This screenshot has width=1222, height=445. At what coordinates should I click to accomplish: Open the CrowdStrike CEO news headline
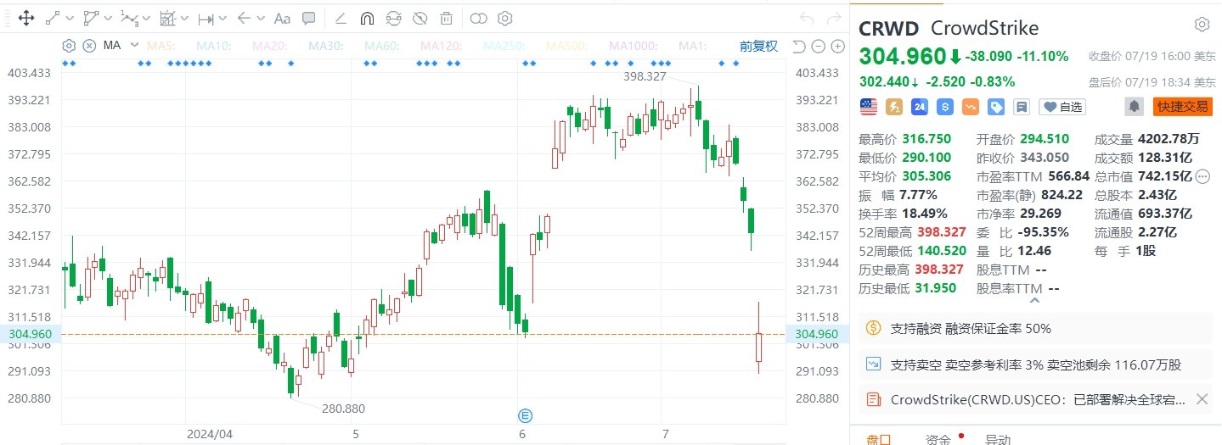pos(1038,399)
